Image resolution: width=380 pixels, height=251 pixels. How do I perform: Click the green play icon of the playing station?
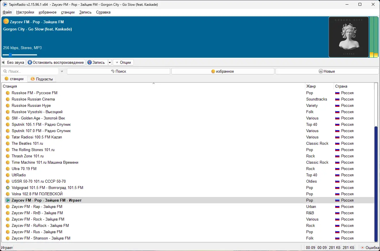8,200
